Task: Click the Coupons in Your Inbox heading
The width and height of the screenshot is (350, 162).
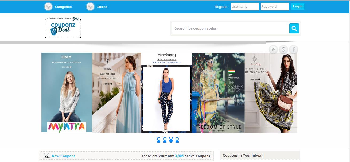Action: (x=243, y=155)
